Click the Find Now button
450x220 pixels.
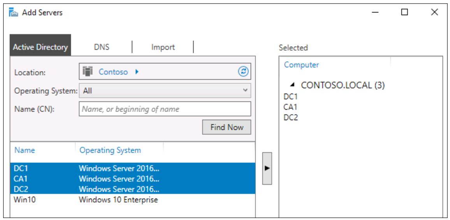point(227,127)
